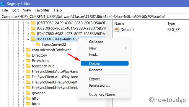Select the http key label

35,98
